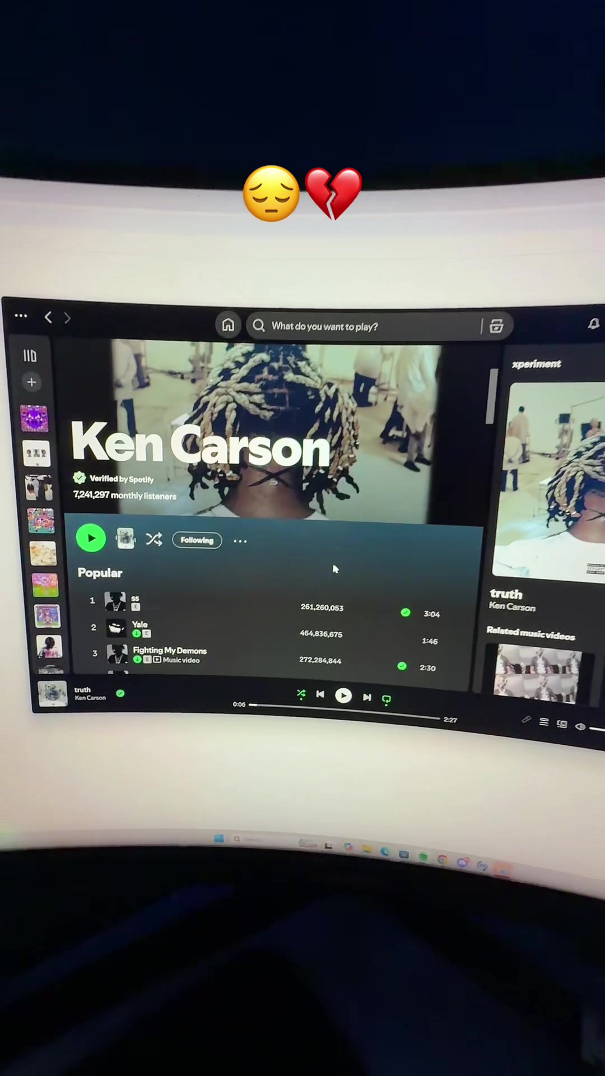Enable shuffle on the artist page

(154, 539)
